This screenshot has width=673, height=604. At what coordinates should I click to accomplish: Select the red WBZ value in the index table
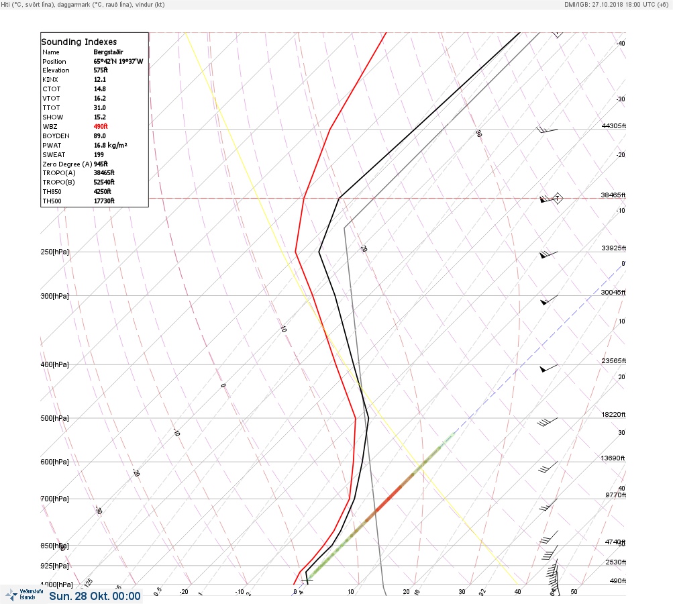point(101,126)
